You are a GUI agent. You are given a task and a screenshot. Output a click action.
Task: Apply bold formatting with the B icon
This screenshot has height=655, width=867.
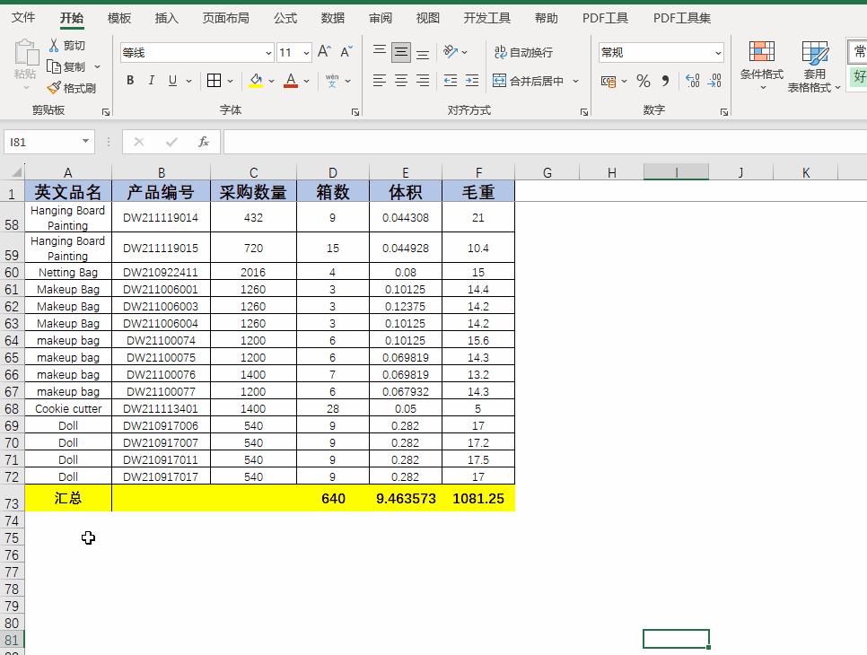pyautogui.click(x=129, y=80)
